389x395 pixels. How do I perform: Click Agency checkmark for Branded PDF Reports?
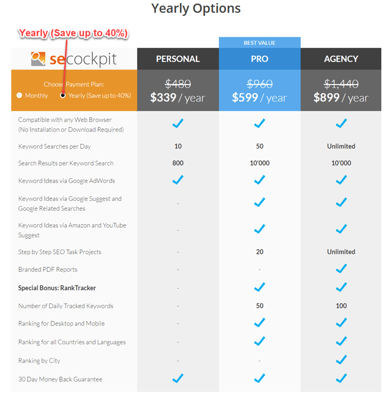click(x=341, y=269)
